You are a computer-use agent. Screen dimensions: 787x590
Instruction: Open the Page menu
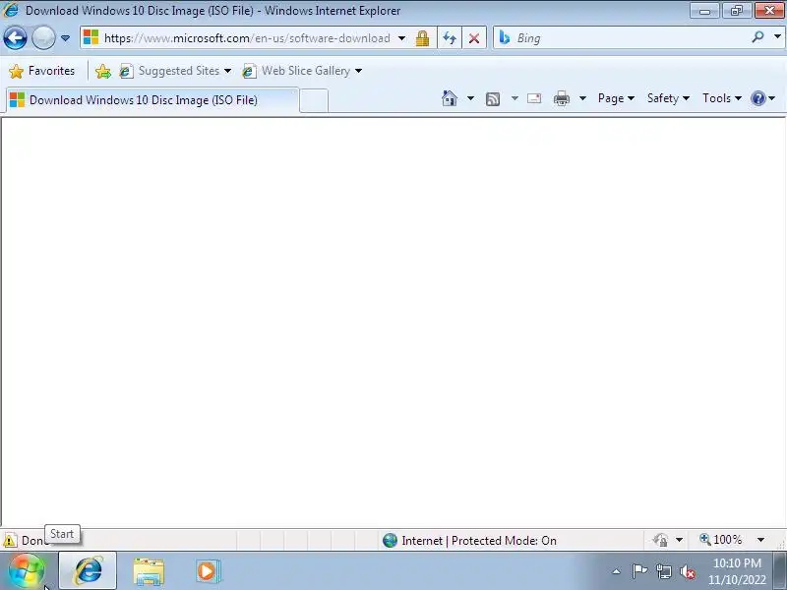(616, 98)
